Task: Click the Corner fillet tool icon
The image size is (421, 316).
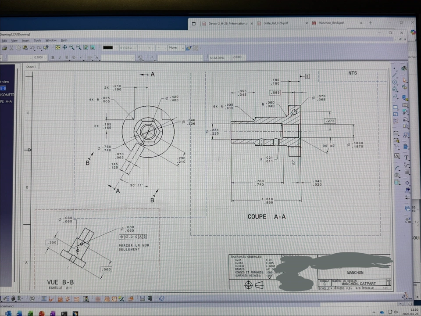Action: pos(397,169)
